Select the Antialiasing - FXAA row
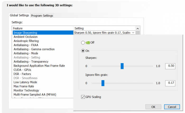Image resolution: width=185 pixels, height=113 pixels. [x=43, y=45]
